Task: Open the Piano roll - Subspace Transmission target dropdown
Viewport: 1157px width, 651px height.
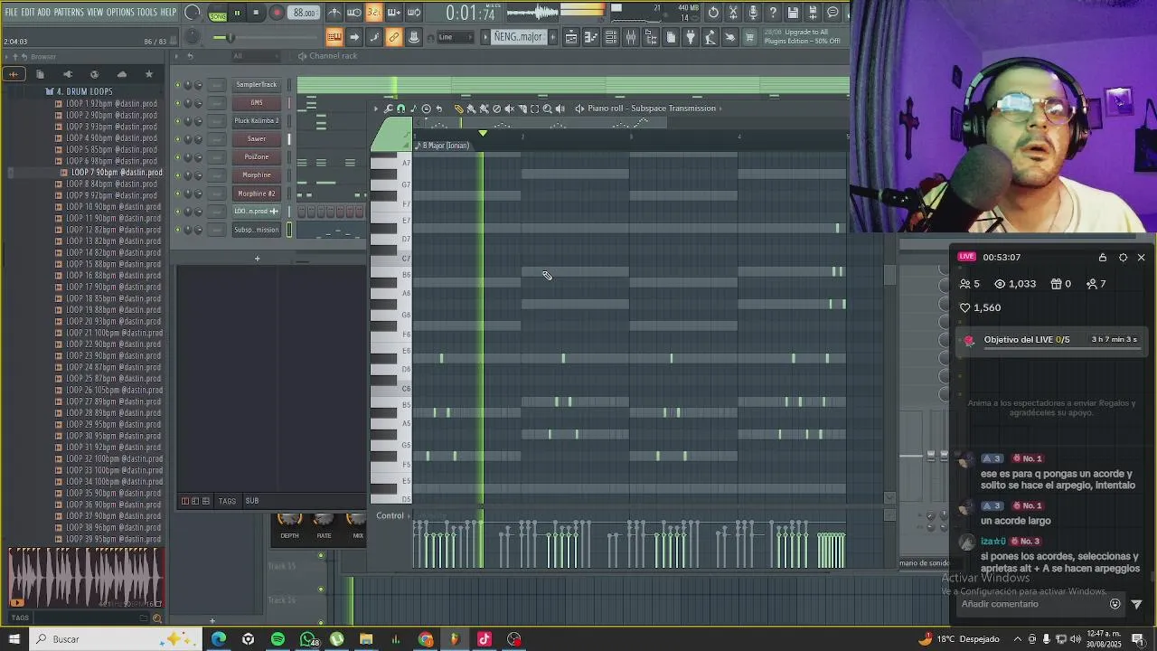Action: click(x=651, y=108)
